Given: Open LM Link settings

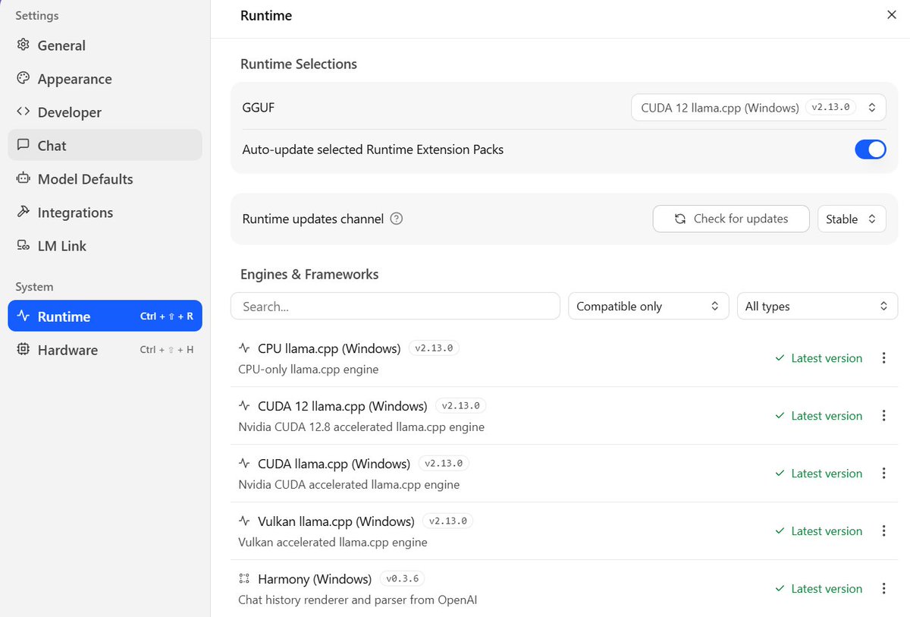Looking at the screenshot, I should tap(105, 246).
